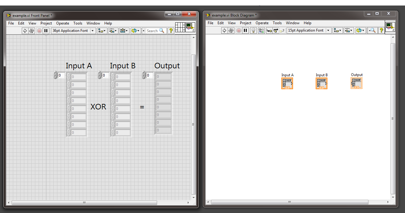Open the Distribute Objects dropdown
This screenshot has height=213, width=405.
[113, 31]
